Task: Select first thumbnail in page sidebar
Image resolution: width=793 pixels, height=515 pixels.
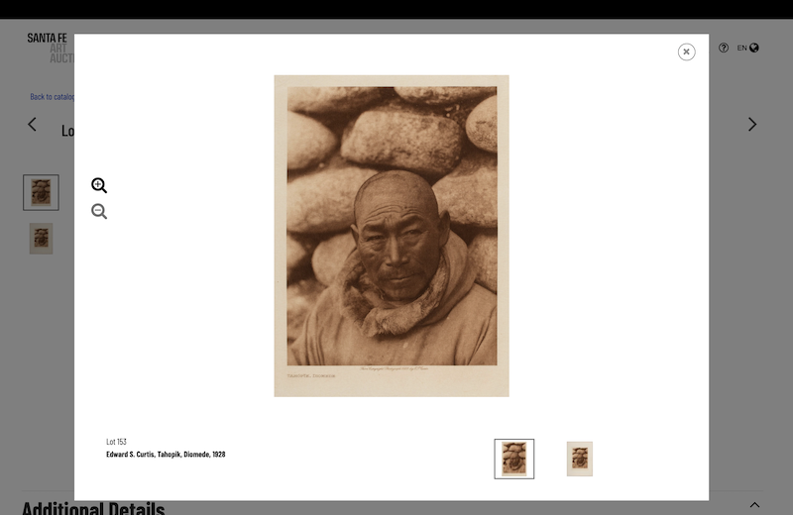Action: (41, 192)
